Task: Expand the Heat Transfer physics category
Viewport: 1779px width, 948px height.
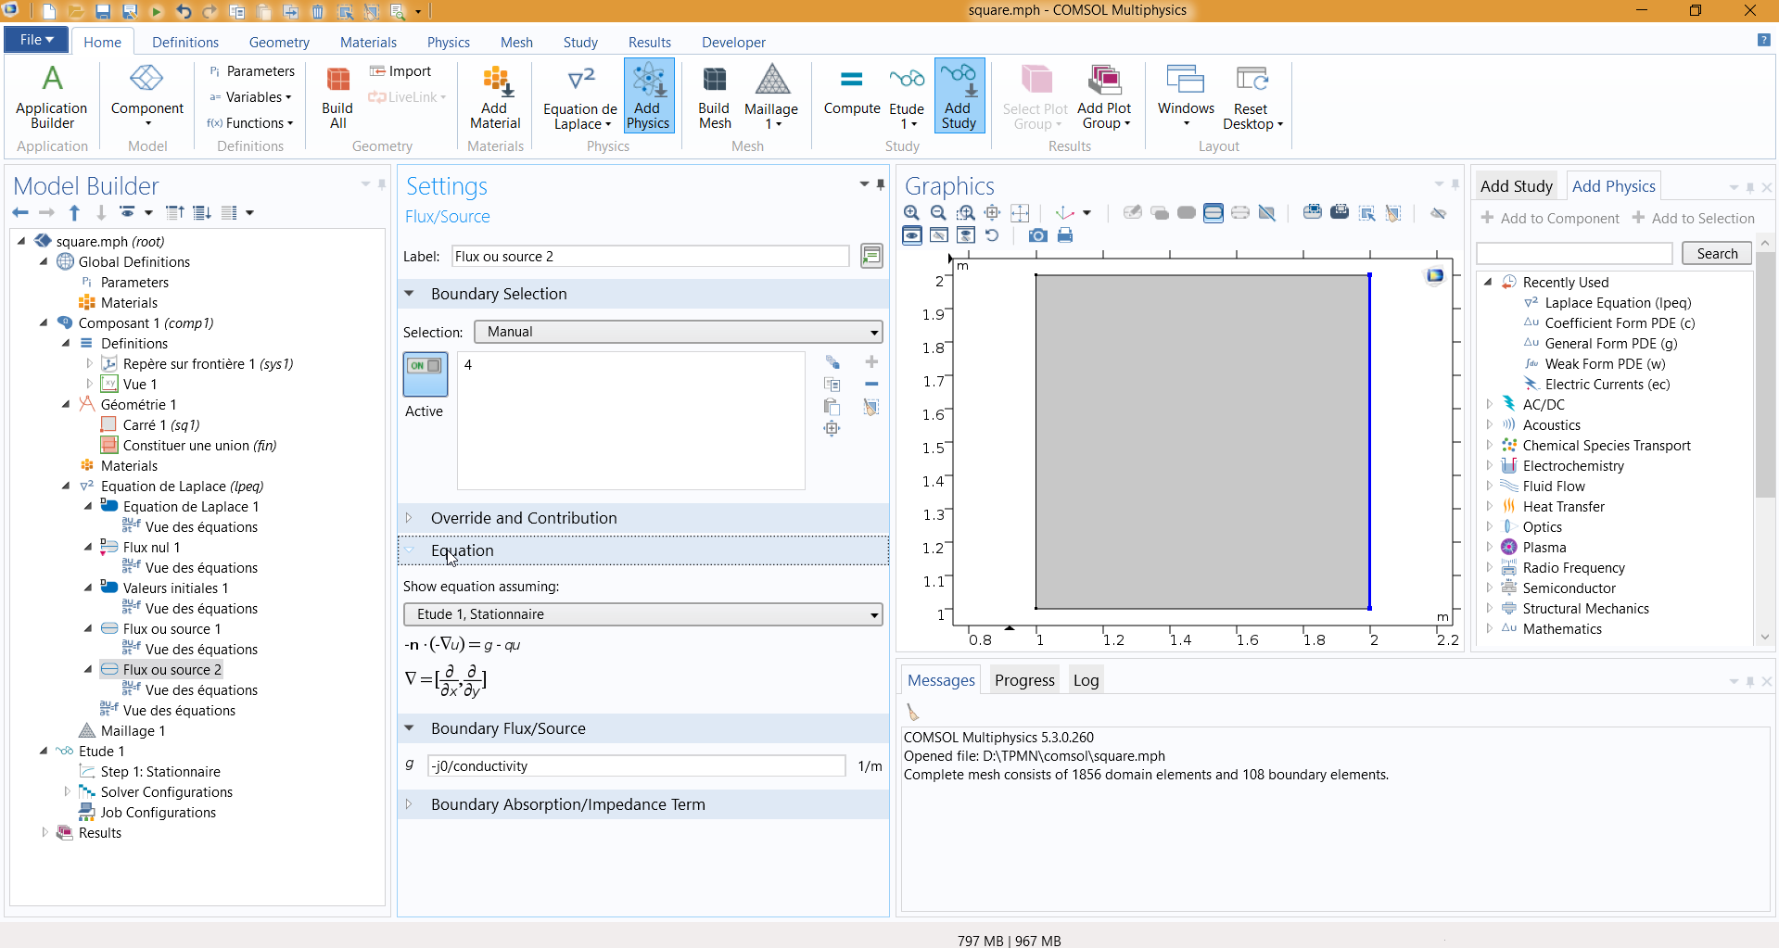Action: pyautogui.click(x=1490, y=507)
